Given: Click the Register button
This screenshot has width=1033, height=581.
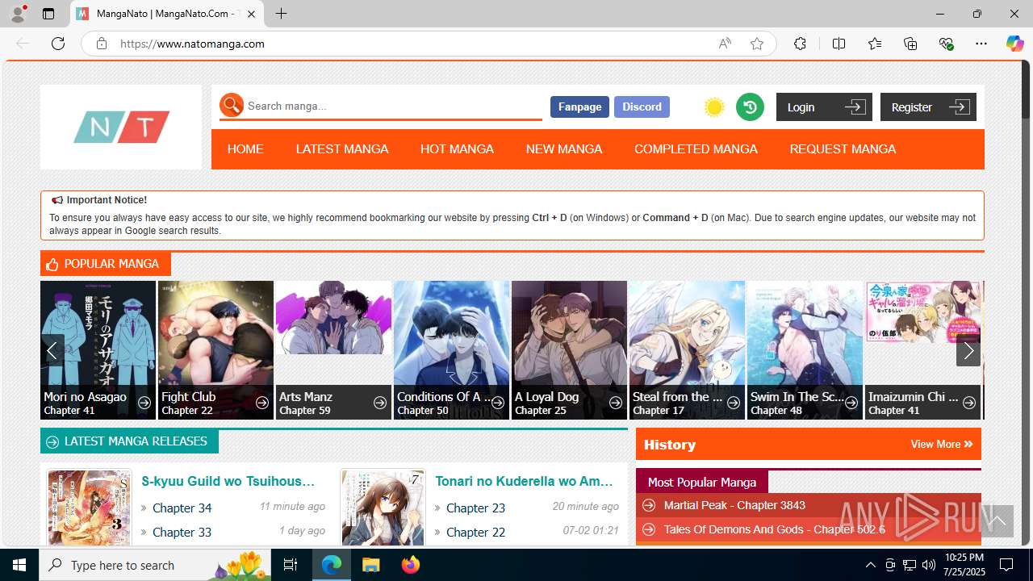Looking at the screenshot, I should coord(928,107).
